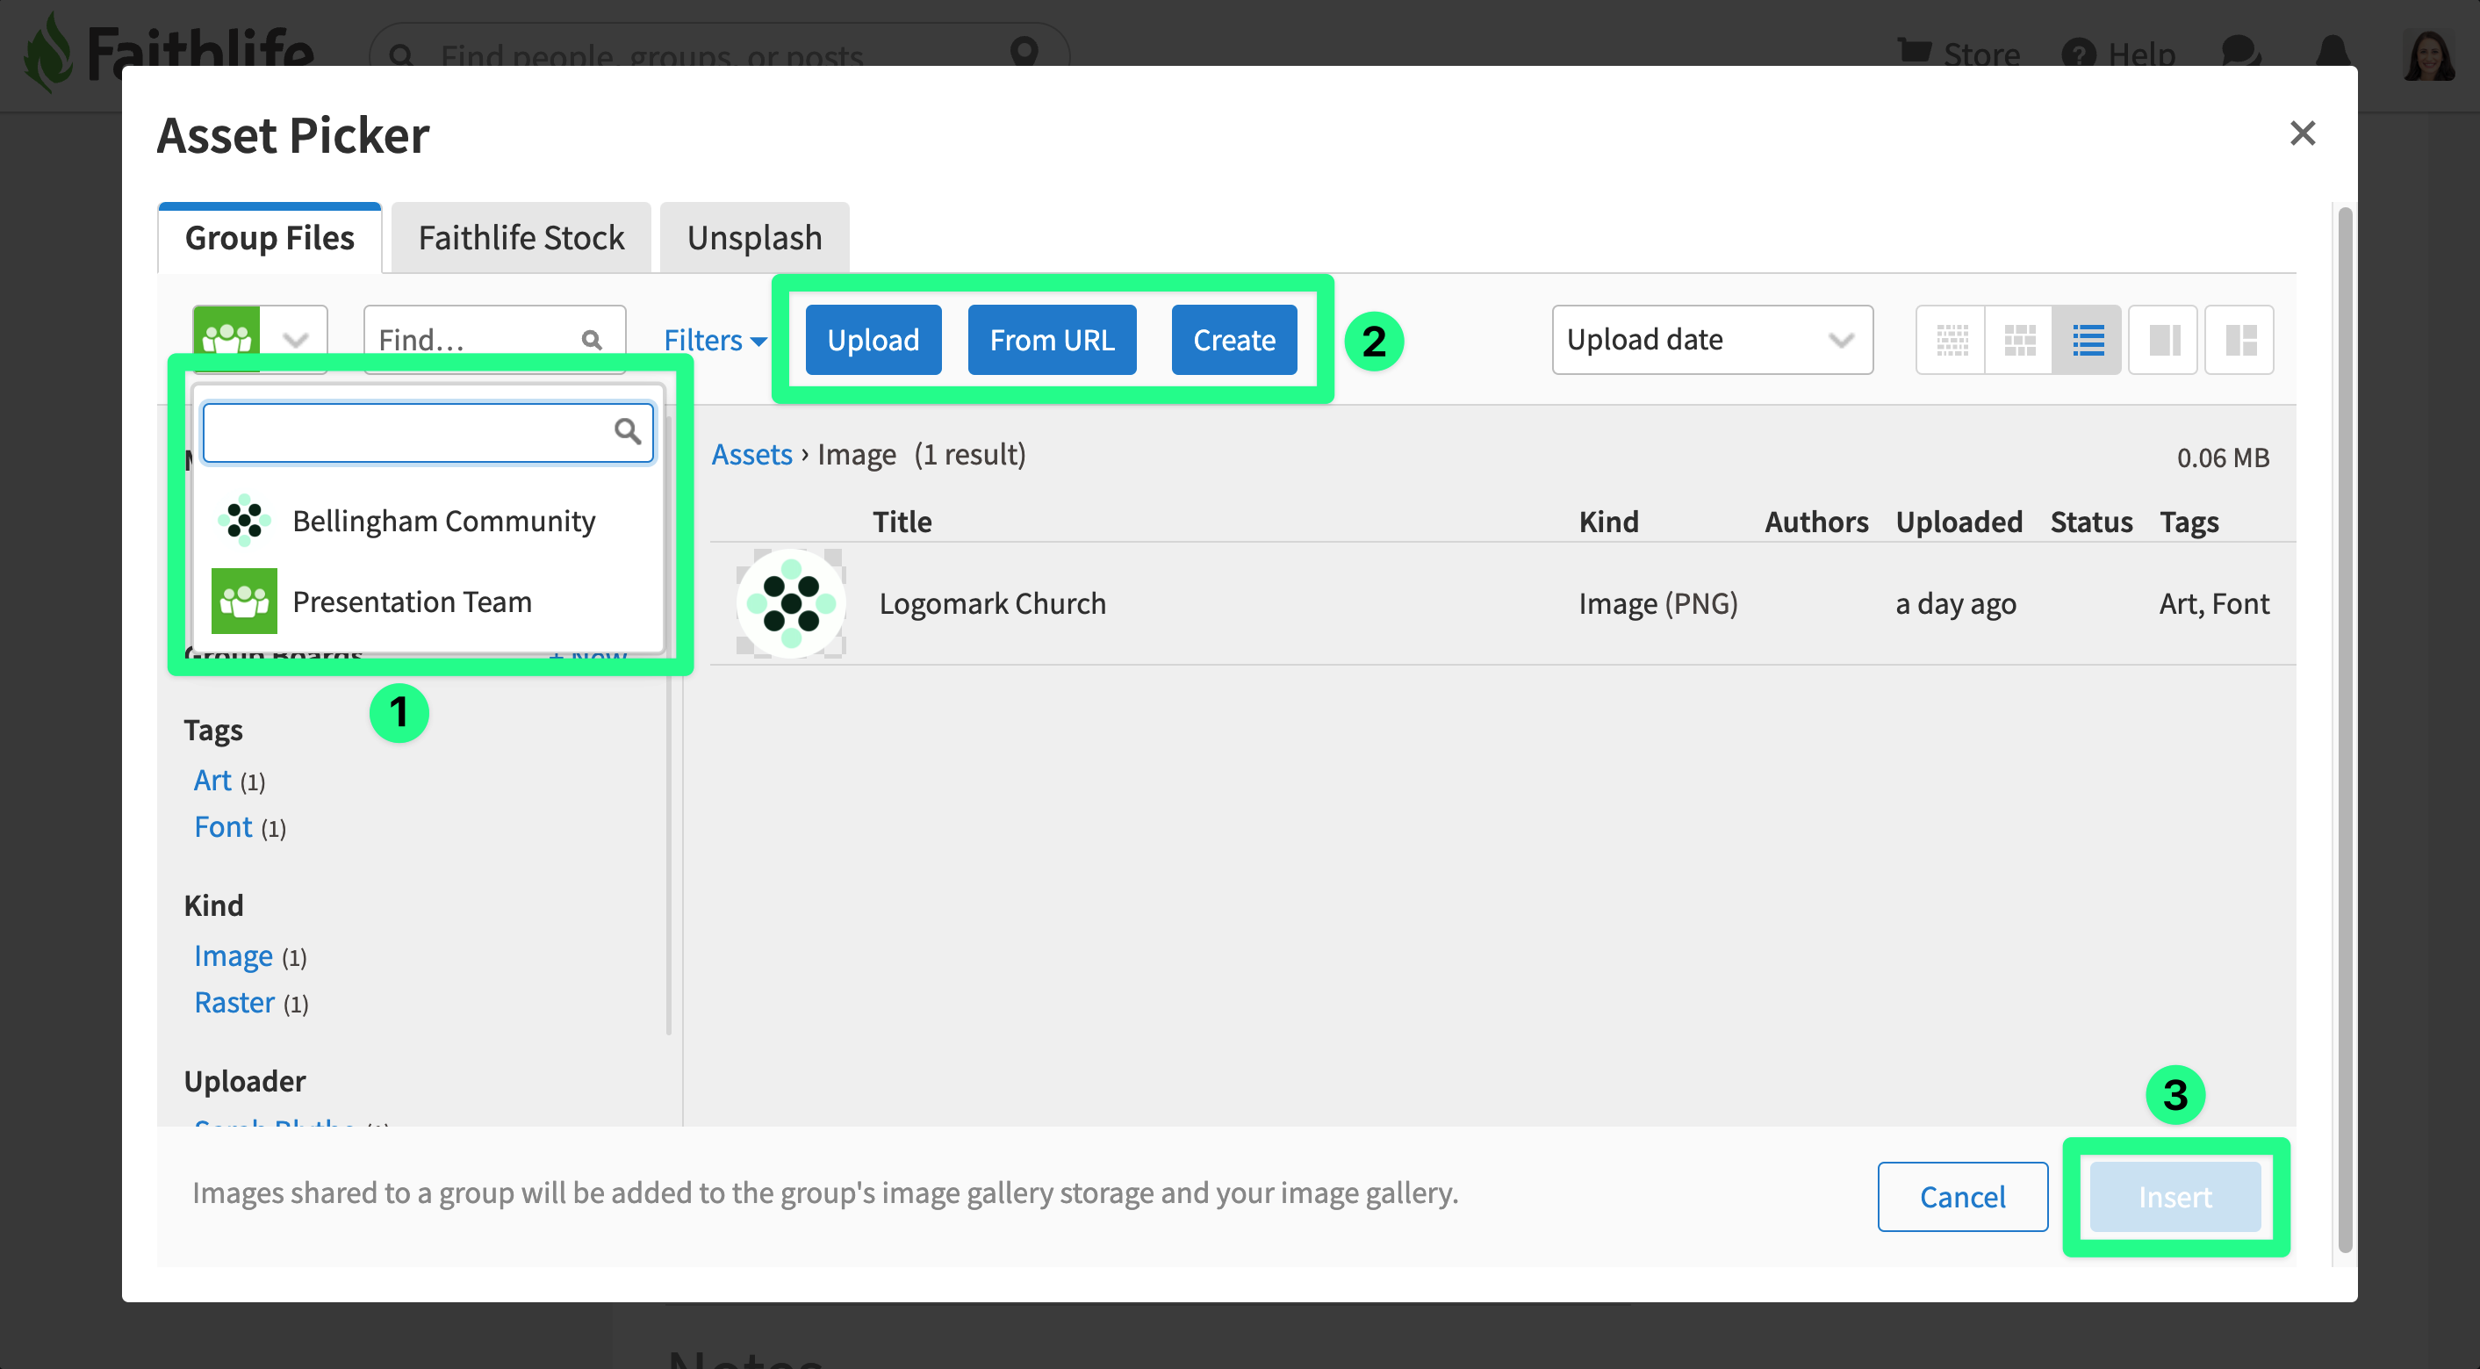Select Logomark Church thumbnail
This screenshot has height=1369, width=2480.
[x=790, y=603]
